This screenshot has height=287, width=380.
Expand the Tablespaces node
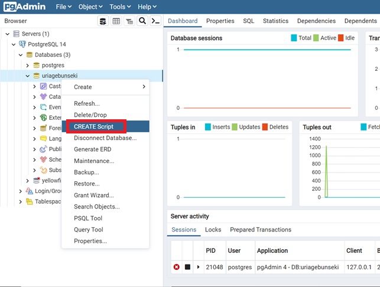click(21, 202)
